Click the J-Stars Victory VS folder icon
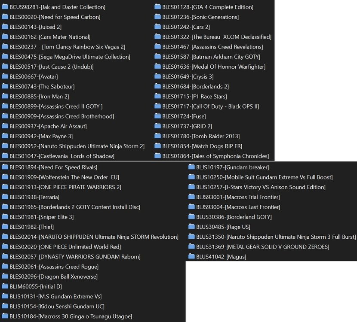 pyautogui.click(x=191, y=187)
